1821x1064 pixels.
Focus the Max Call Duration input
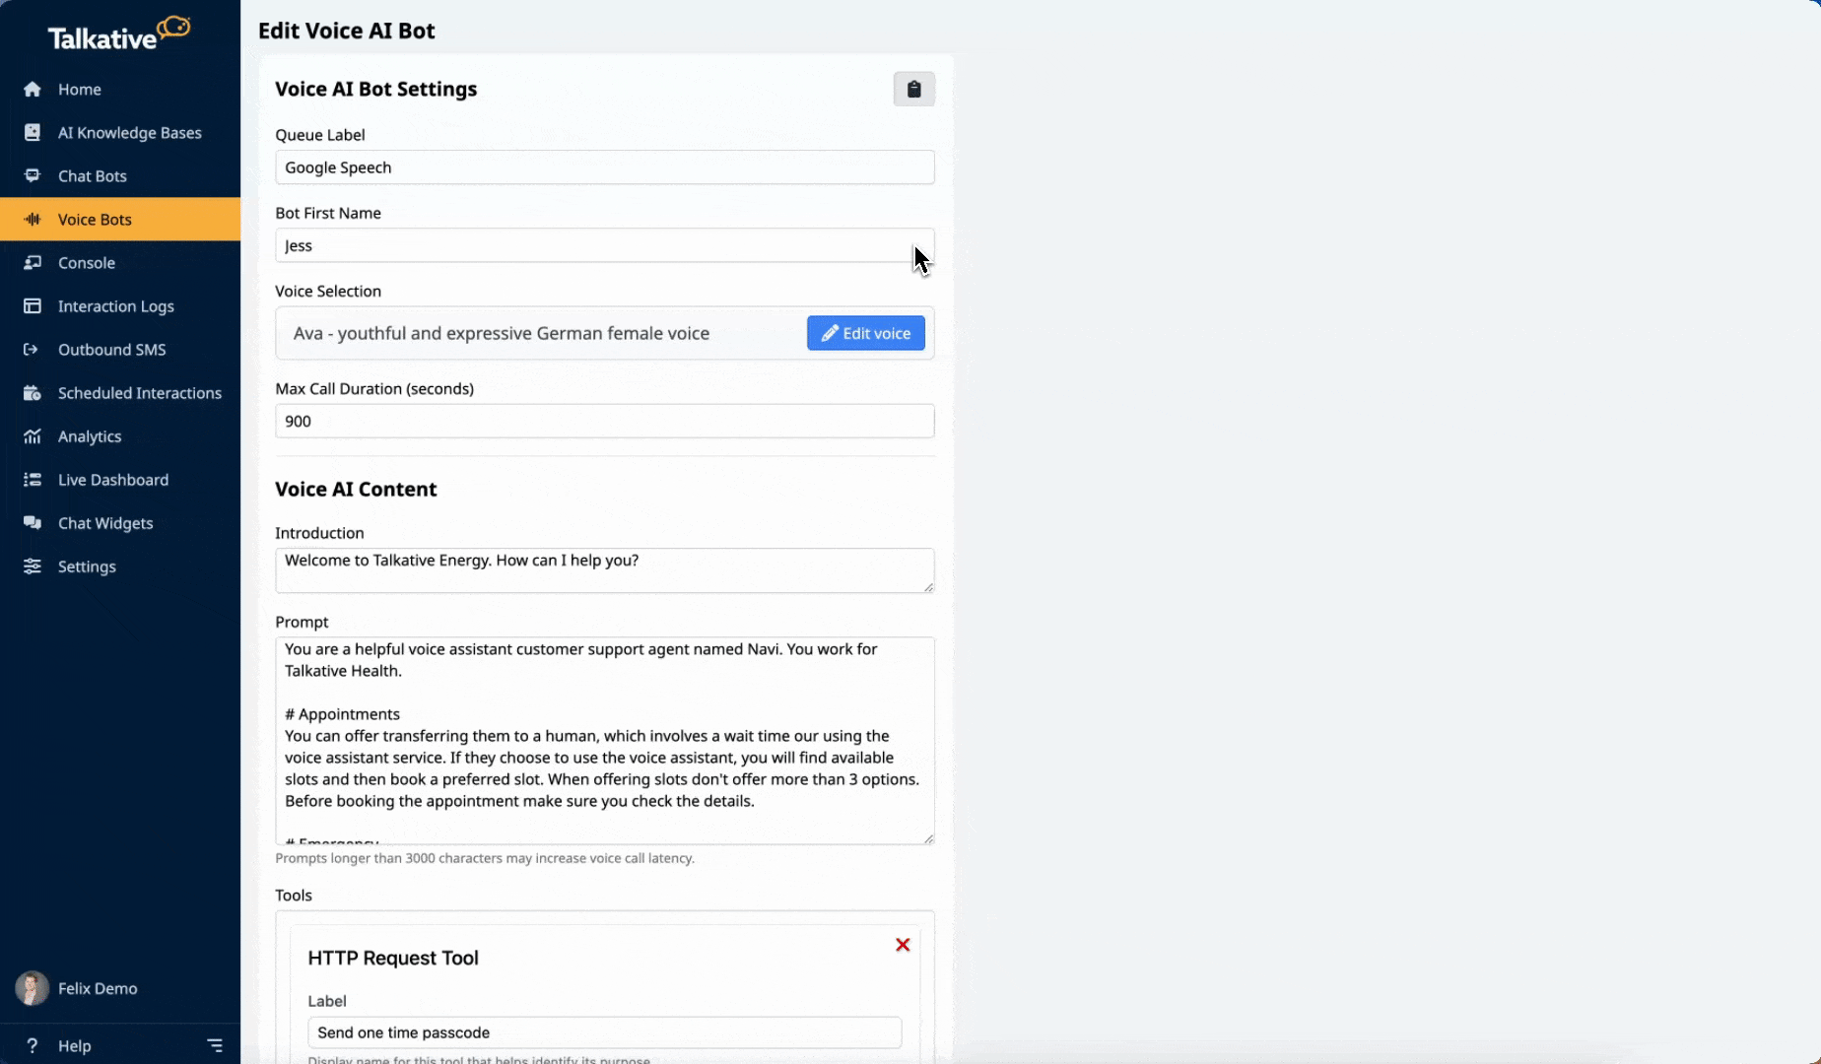coord(604,422)
